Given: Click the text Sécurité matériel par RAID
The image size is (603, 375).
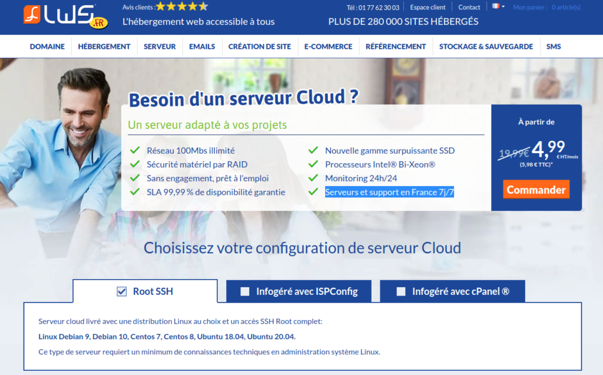Looking at the screenshot, I should tap(197, 164).
